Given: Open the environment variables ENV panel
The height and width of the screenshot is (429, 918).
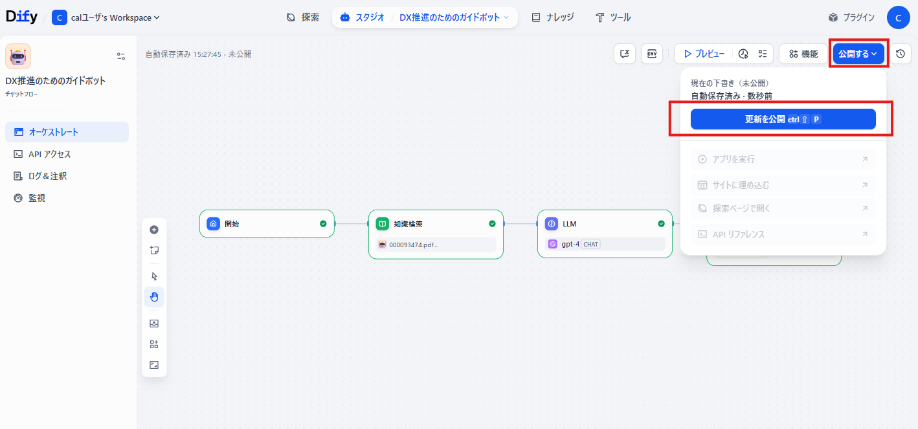Looking at the screenshot, I should [652, 54].
